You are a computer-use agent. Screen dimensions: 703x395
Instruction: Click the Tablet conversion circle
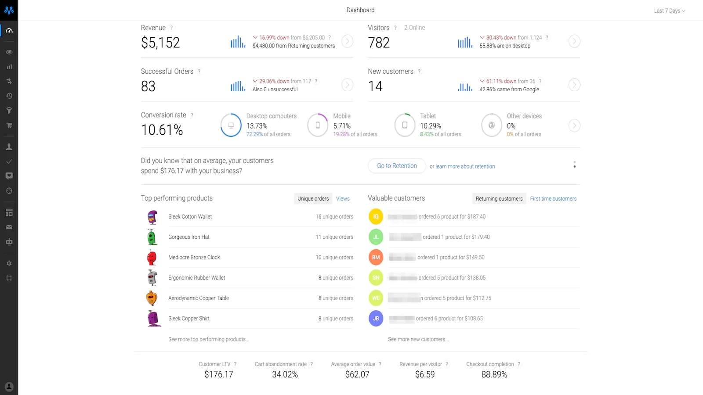pos(405,125)
